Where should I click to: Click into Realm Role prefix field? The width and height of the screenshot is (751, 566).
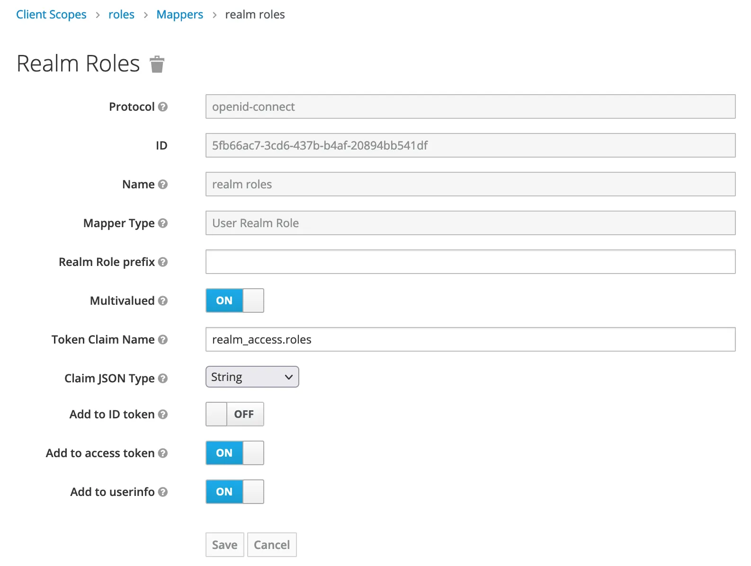coord(470,262)
